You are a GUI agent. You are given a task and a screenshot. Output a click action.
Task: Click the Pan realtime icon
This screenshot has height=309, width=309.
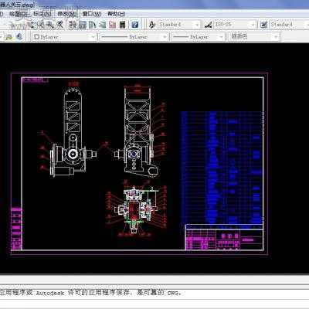point(31,25)
